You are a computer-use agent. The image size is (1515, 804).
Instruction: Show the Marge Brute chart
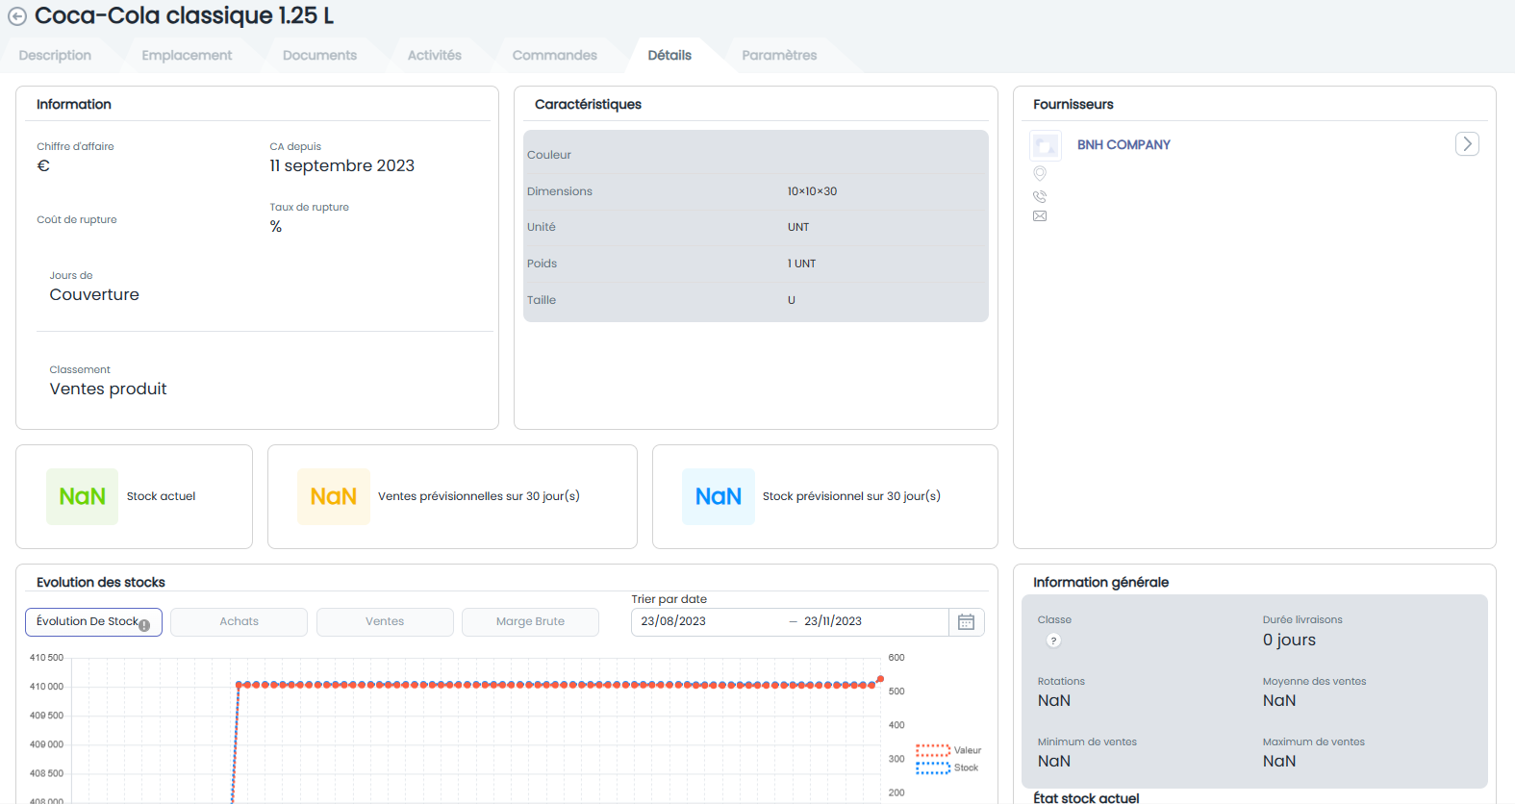point(530,622)
